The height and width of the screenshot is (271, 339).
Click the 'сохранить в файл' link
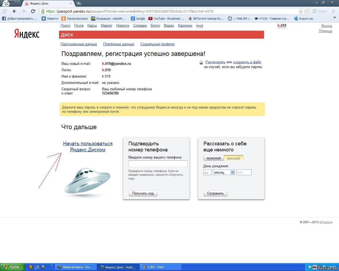pyautogui.click(x=247, y=62)
